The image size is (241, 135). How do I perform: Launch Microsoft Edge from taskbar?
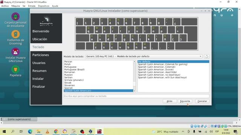tap(30, 132)
